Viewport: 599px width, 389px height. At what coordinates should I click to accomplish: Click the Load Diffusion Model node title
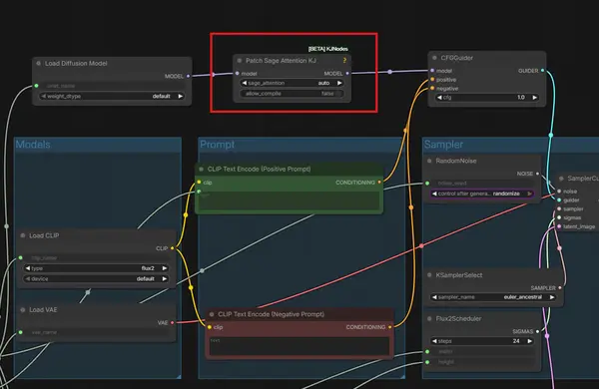76,64
